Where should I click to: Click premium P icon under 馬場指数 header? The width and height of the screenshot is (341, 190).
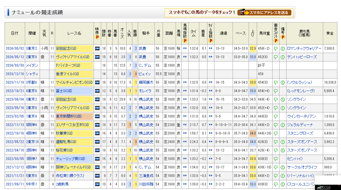pyautogui.click(x=185, y=41)
